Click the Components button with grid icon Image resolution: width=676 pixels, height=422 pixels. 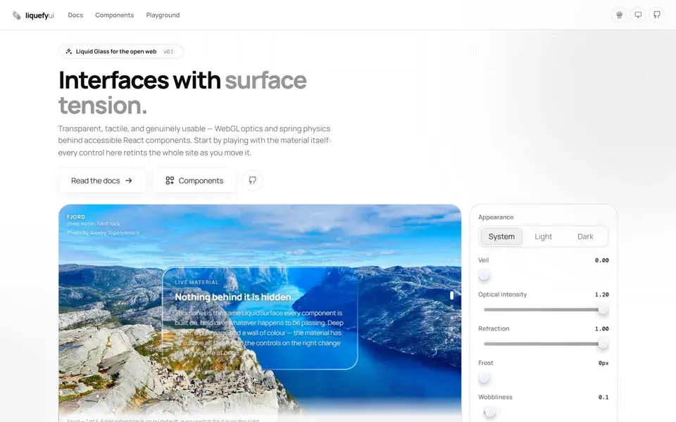[194, 181]
